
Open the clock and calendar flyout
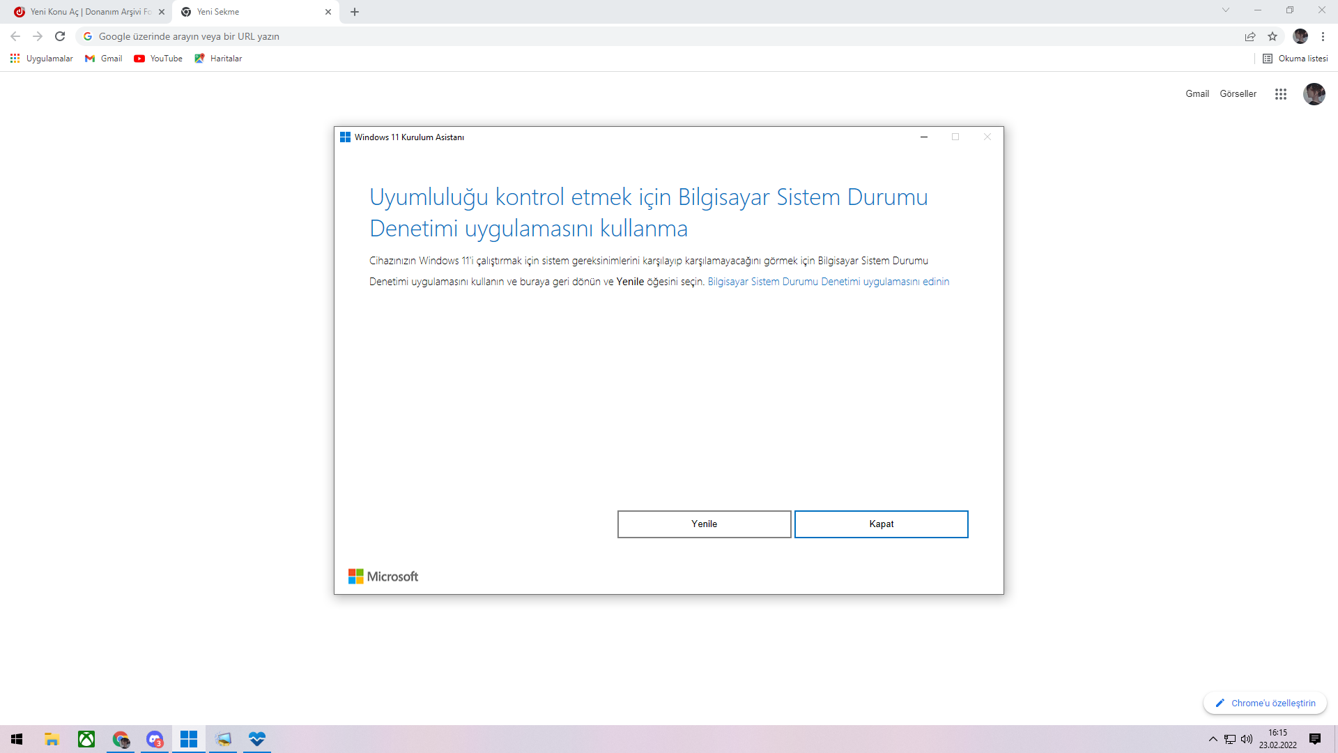[1278, 739]
